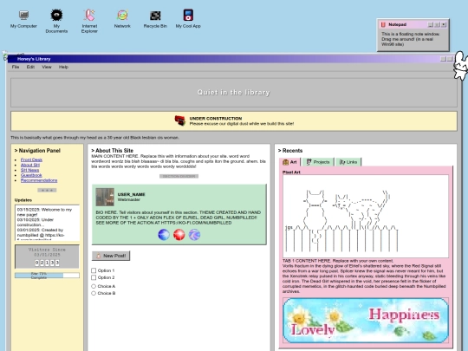Click the 'UNDER CONSTRUCTION' heading text

point(216,118)
